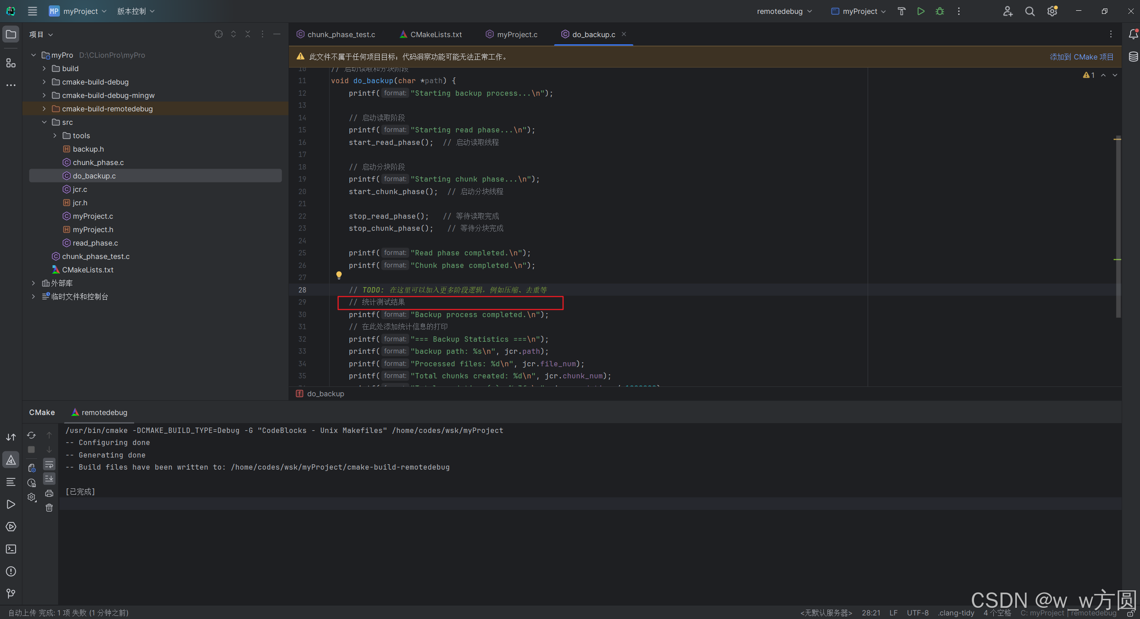Open the CMake tool window icon

click(x=11, y=460)
